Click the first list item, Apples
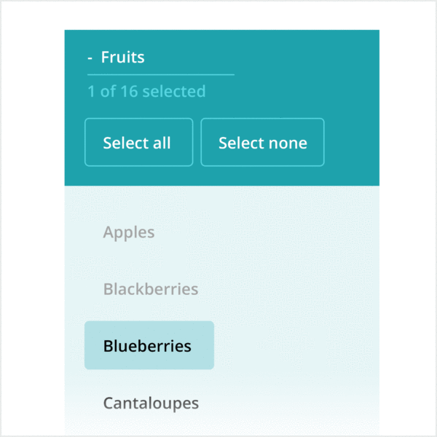 coord(129,232)
